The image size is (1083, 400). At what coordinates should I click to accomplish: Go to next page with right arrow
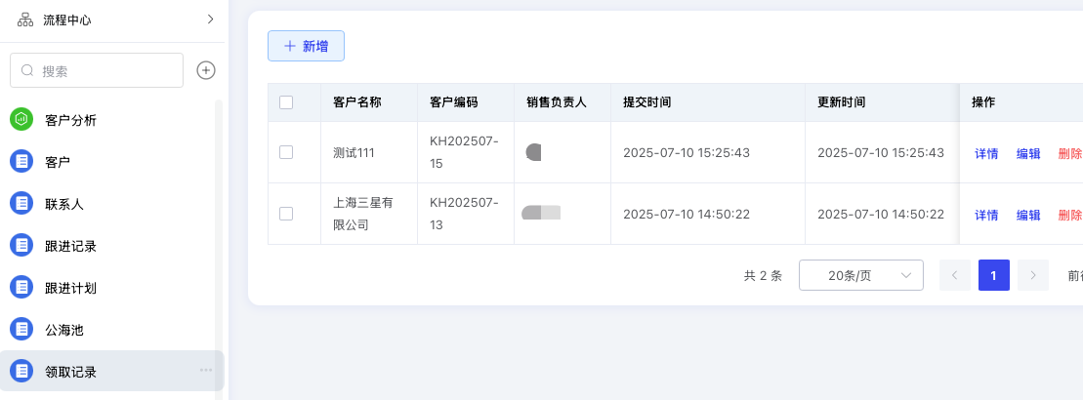1033,275
